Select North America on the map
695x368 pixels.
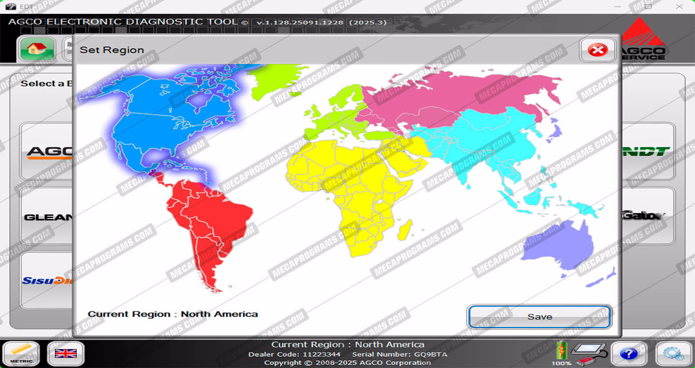click(153, 127)
